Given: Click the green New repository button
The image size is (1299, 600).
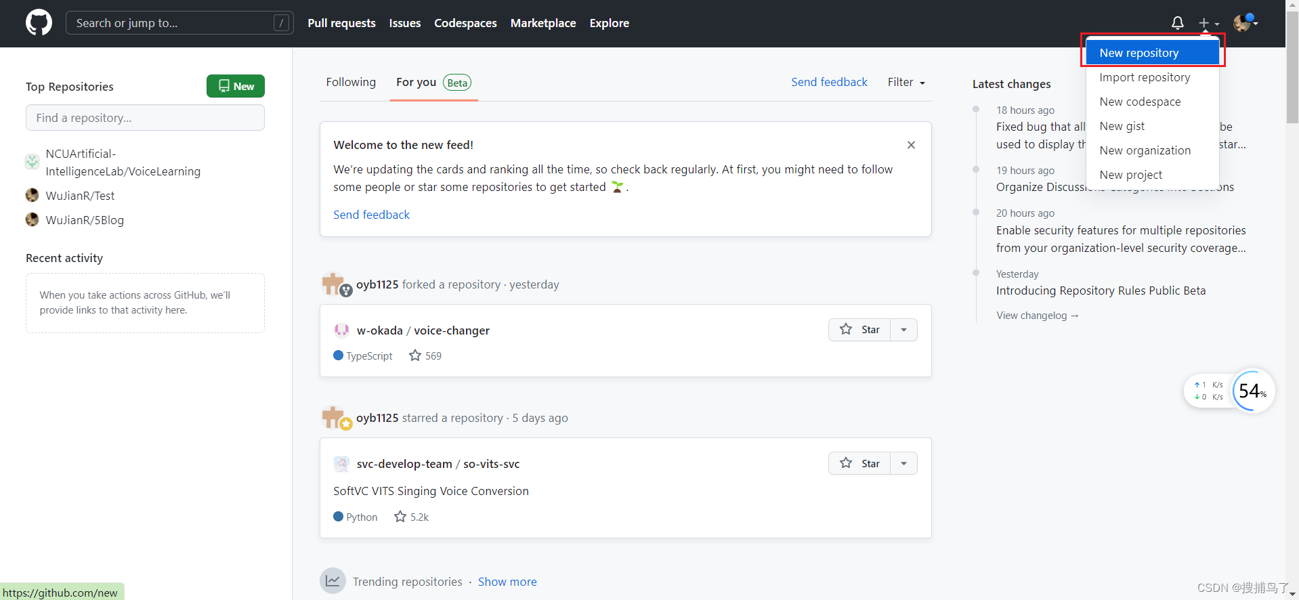Looking at the screenshot, I should point(236,86).
